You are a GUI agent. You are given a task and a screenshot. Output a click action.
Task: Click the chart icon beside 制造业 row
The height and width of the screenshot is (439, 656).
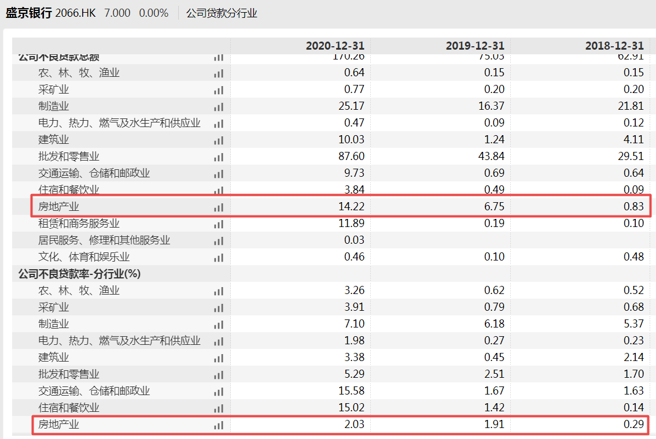(x=218, y=107)
